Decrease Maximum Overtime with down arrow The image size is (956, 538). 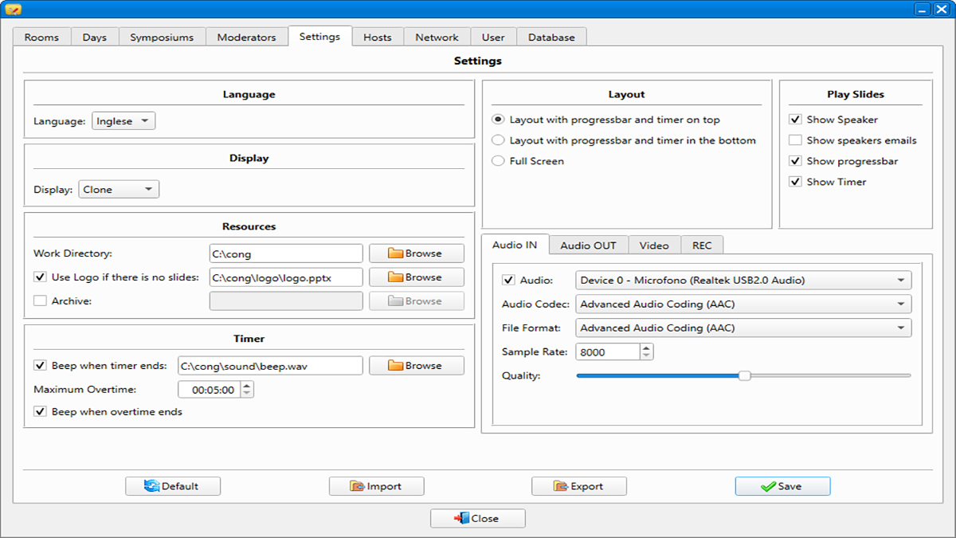(x=247, y=394)
